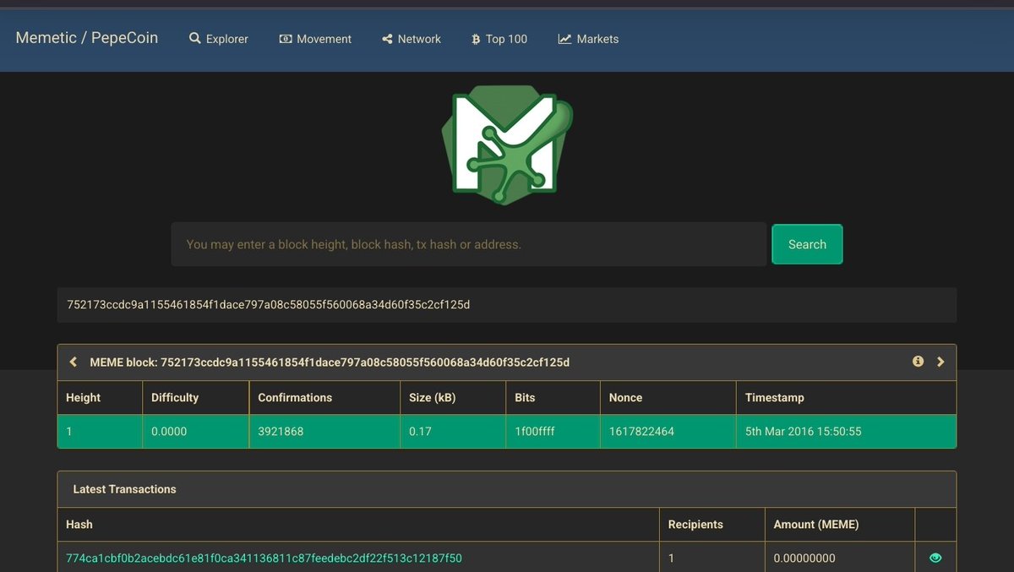
Task: Open the Network page
Action: point(412,39)
